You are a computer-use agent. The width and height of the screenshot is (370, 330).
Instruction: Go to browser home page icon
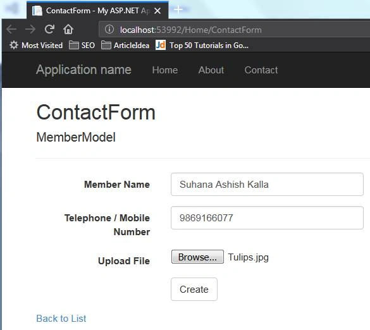[x=68, y=29]
